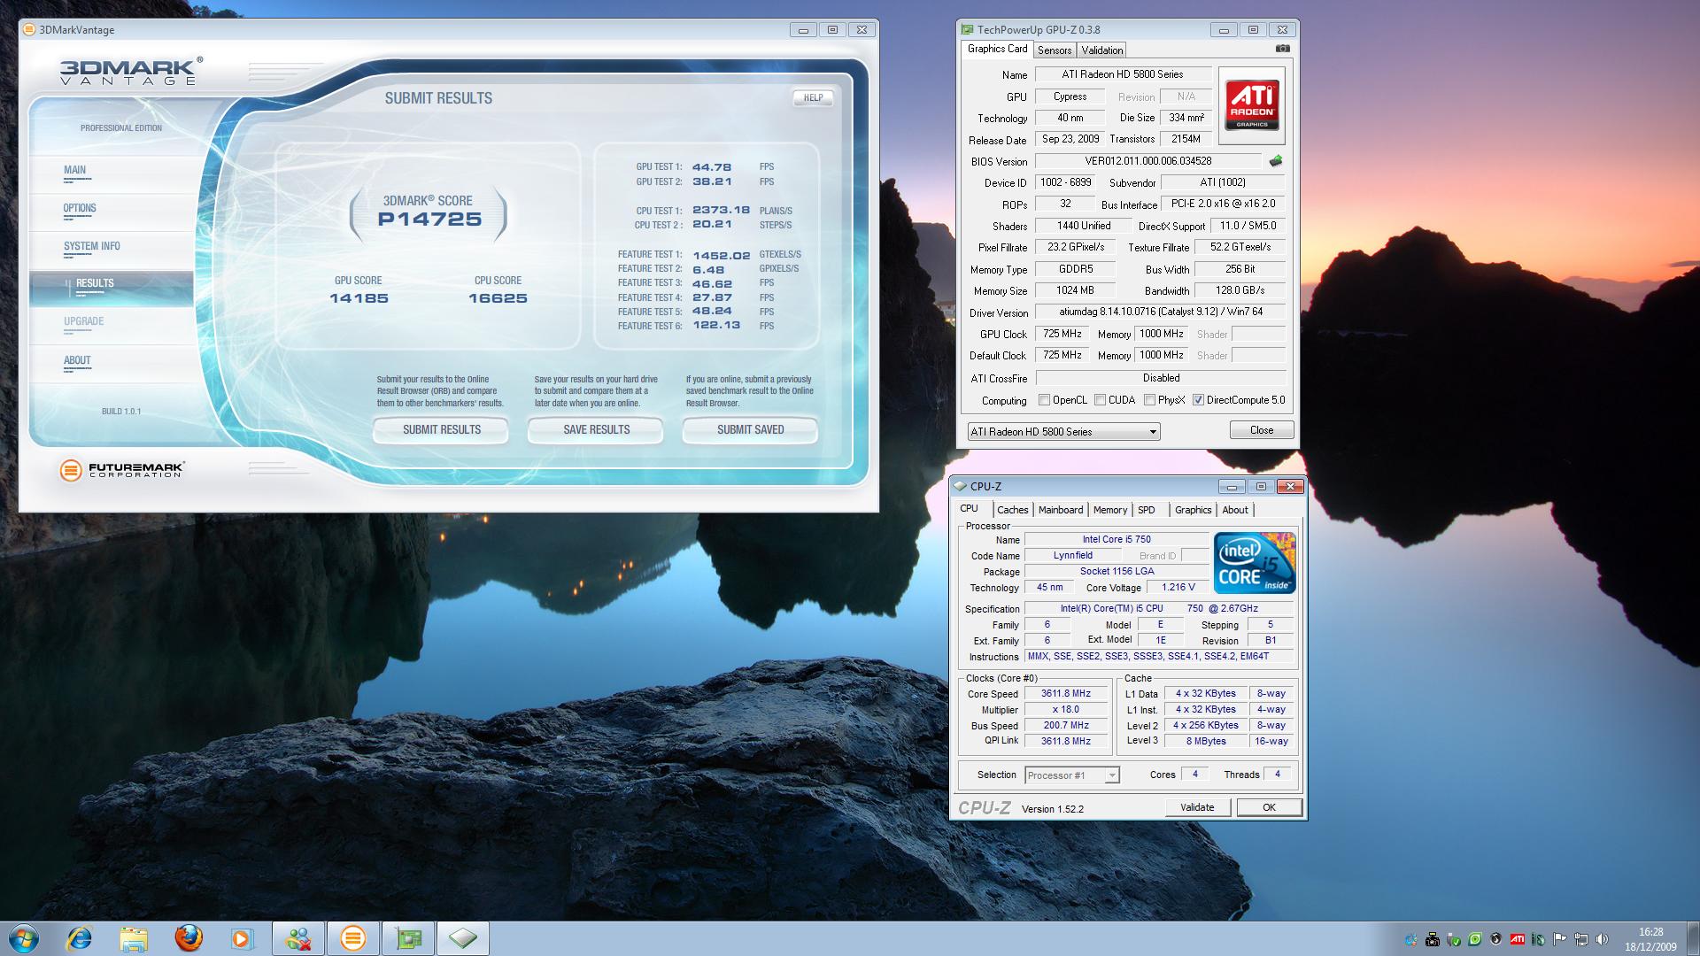
Task: Click the blue-orange tray icon next to camera
Action: click(x=1410, y=940)
